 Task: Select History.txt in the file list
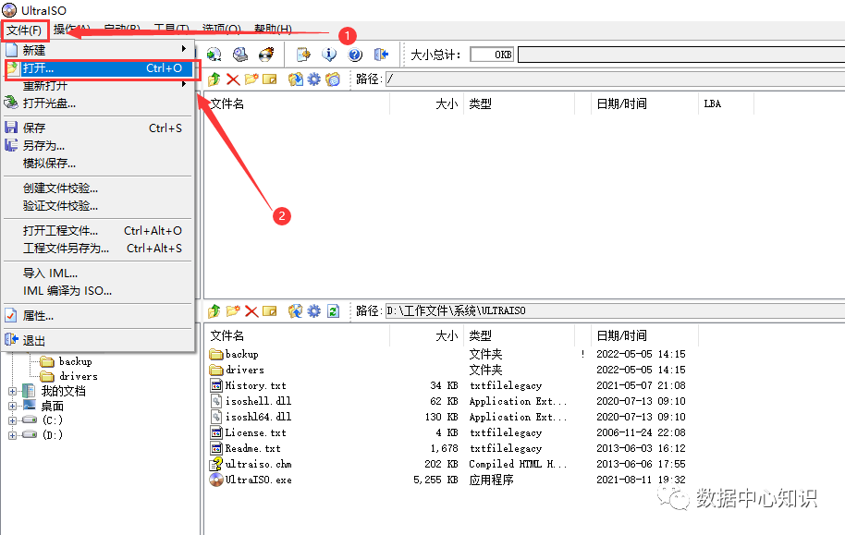(x=255, y=385)
